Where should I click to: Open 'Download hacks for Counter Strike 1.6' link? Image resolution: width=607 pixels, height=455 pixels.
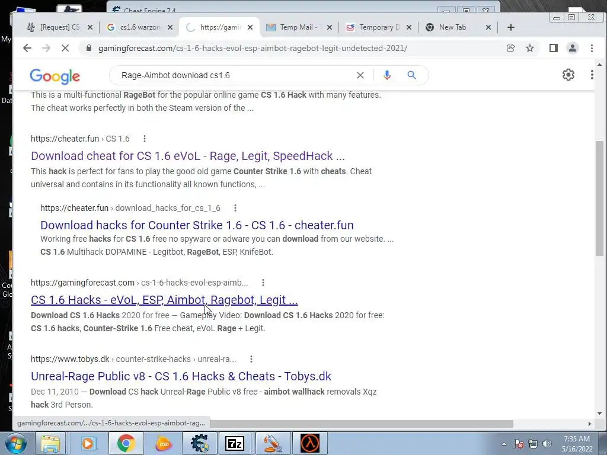tap(197, 225)
